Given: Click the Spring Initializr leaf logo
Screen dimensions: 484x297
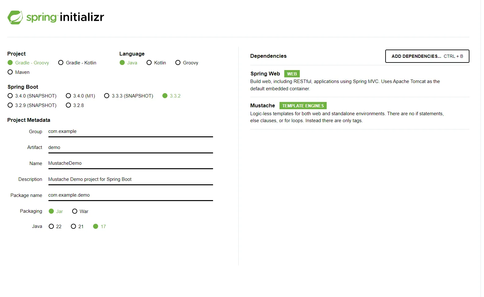Looking at the screenshot, I should (15, 17).
